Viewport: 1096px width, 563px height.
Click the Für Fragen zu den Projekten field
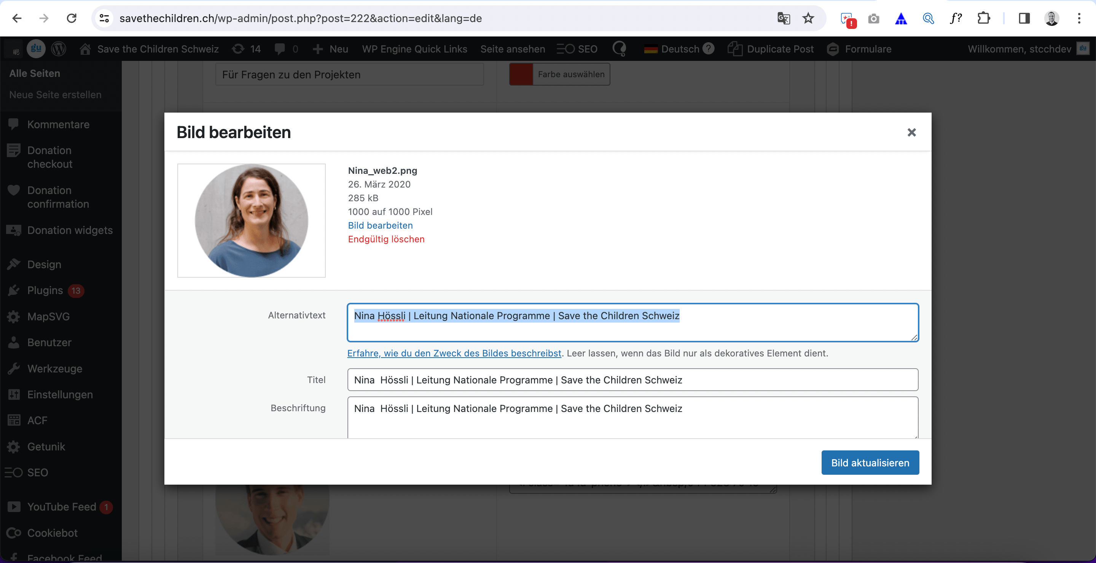pyautogui.click(x=349, y=75)
